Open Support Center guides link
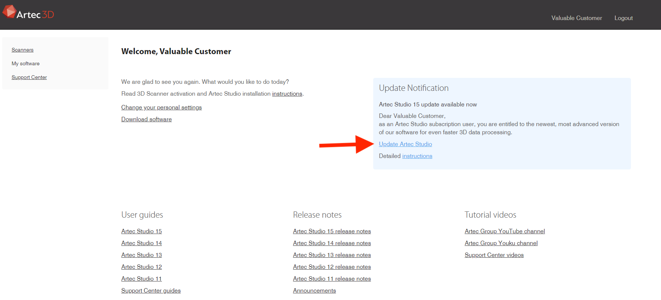Image resolution: width=661 pixels, height=300 pixels. click(x=151, y=291)
